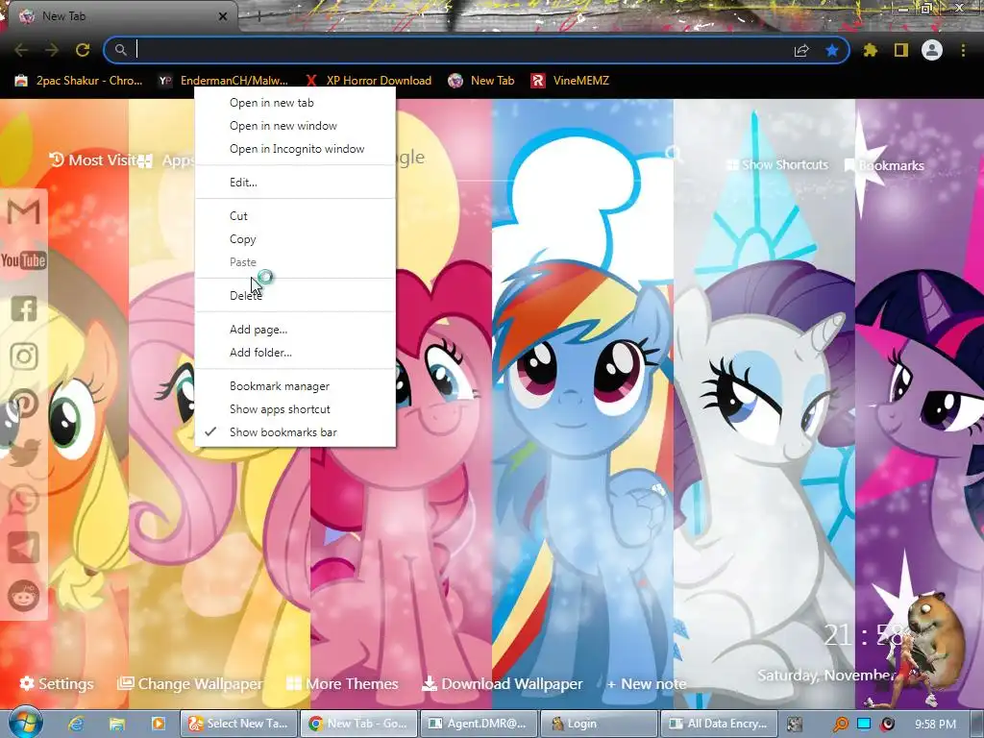Select Copy in context menu
The height and width of the screenshot is (738, 984).
295,239
